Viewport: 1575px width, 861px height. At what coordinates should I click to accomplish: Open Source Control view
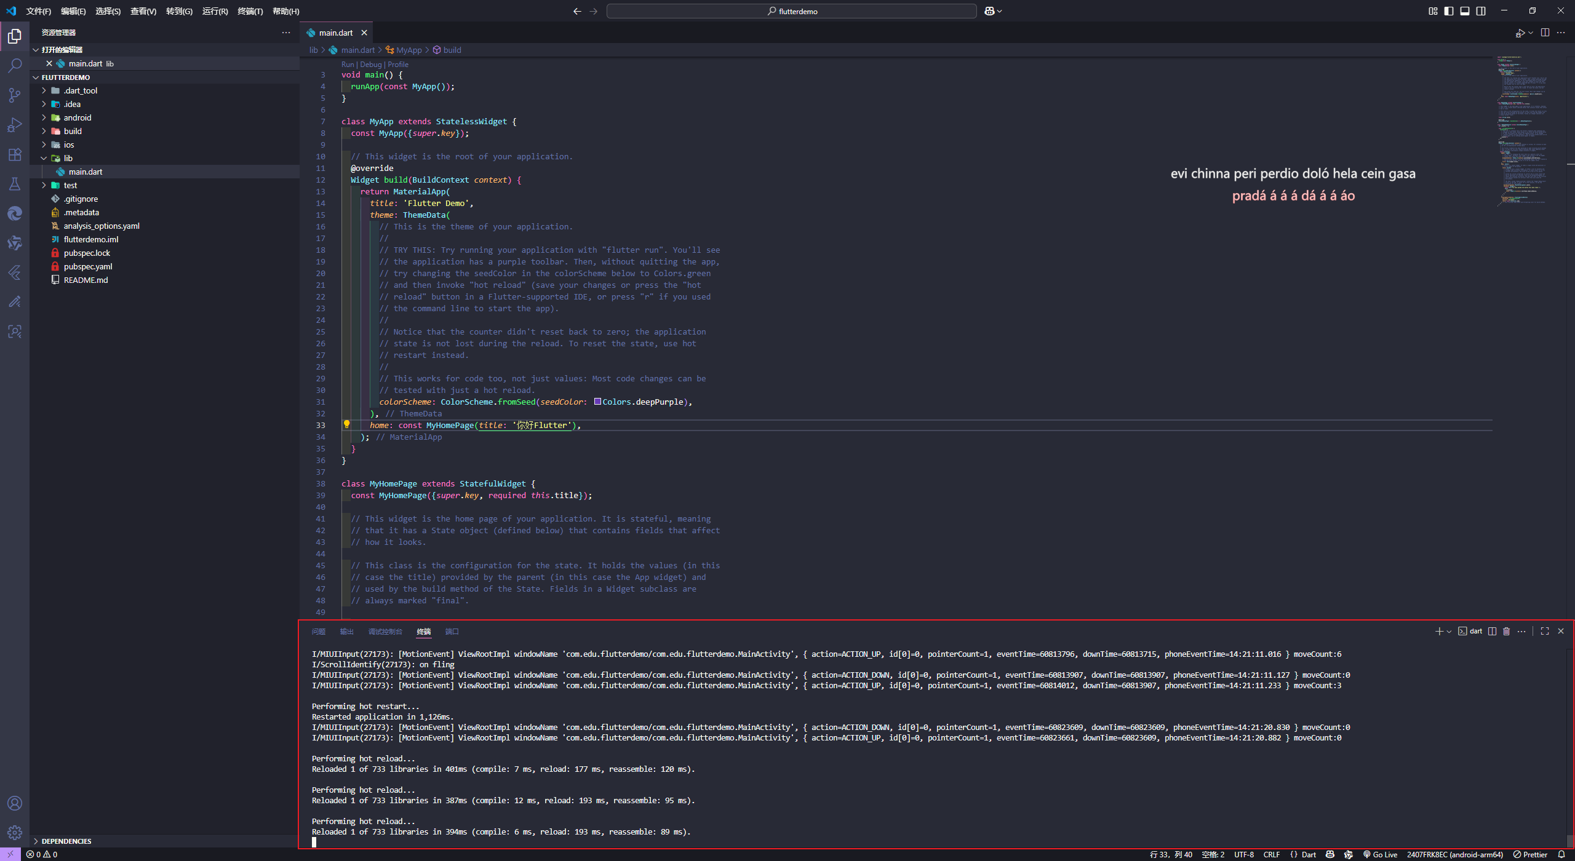tap(15, 95)
